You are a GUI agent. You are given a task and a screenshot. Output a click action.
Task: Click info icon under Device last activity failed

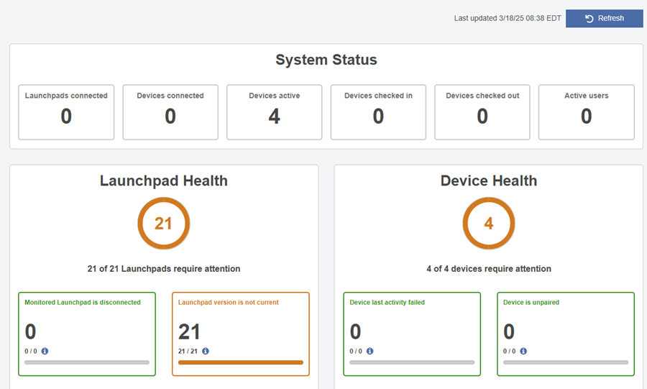370,351
